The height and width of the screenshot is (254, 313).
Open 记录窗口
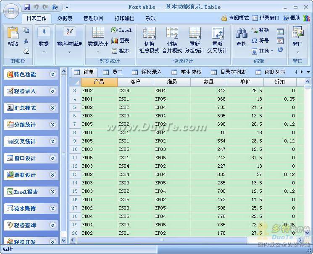pyautogui.click(x=266, y=18)
